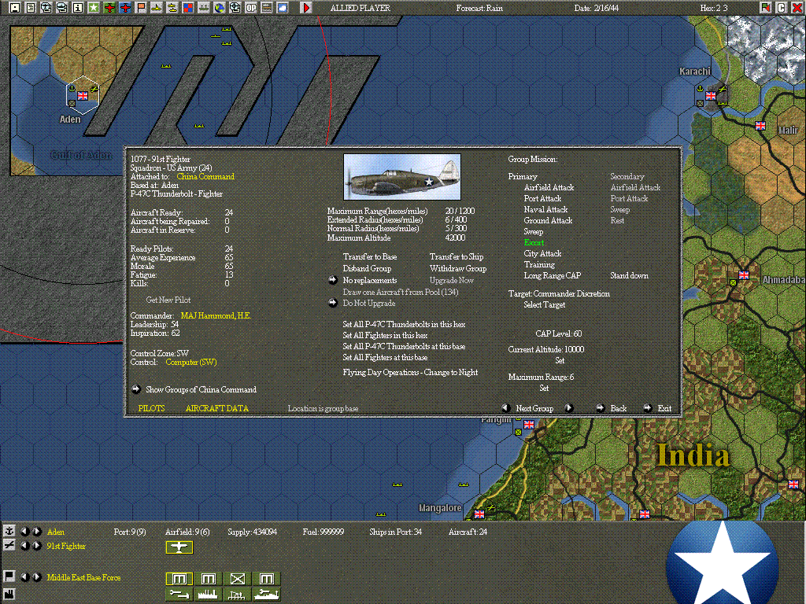The width and height of the screenshot is (806, 604).
Task: Click Select Target
Action: pyautogui.click(x=545, y=304)
